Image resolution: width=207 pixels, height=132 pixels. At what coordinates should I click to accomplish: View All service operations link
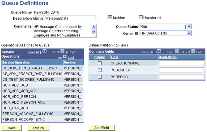[x=33, y=52]
